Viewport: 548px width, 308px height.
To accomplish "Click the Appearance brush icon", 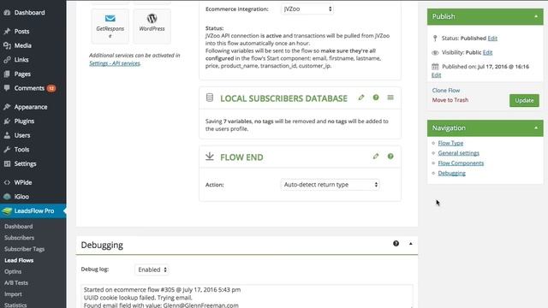I will point(7,107).
